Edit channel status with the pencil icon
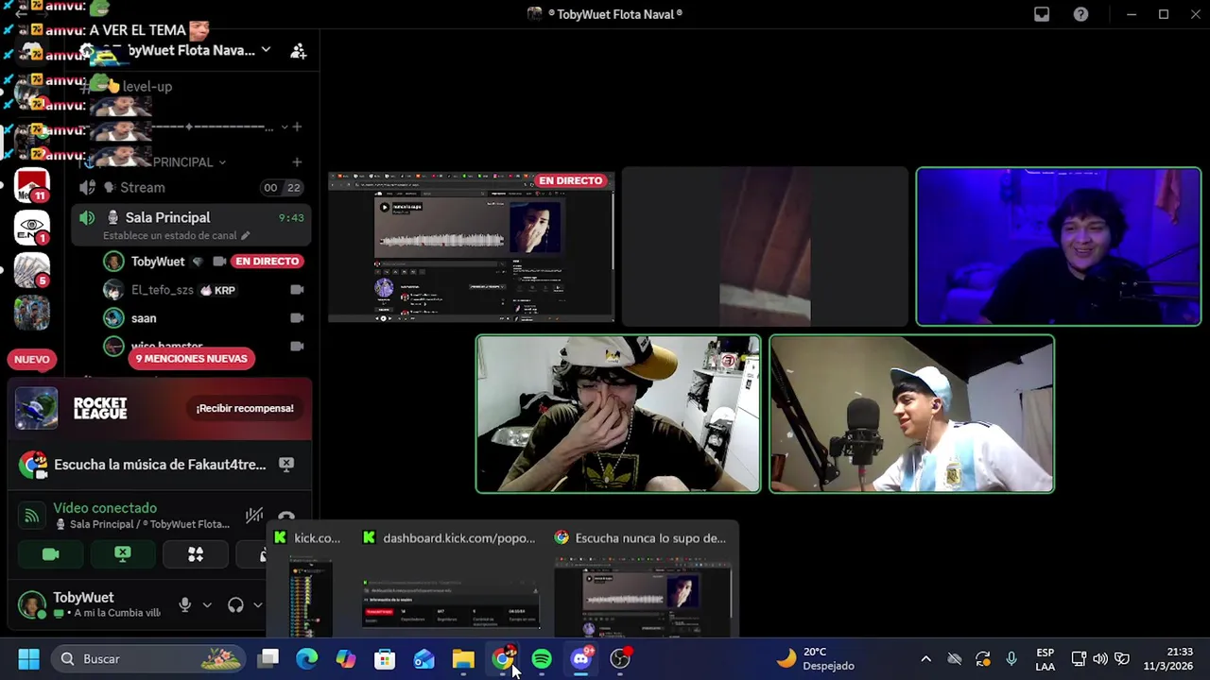The height and width of the screenshot is (680, 1210). click(245, 235)
